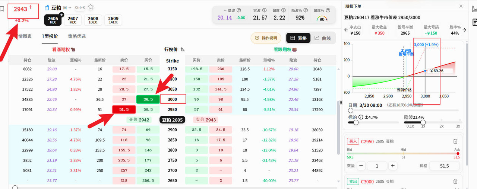
Task: Select the 2608 expiry with 108天
Action: pyautogui.click(x=93, y=20)
